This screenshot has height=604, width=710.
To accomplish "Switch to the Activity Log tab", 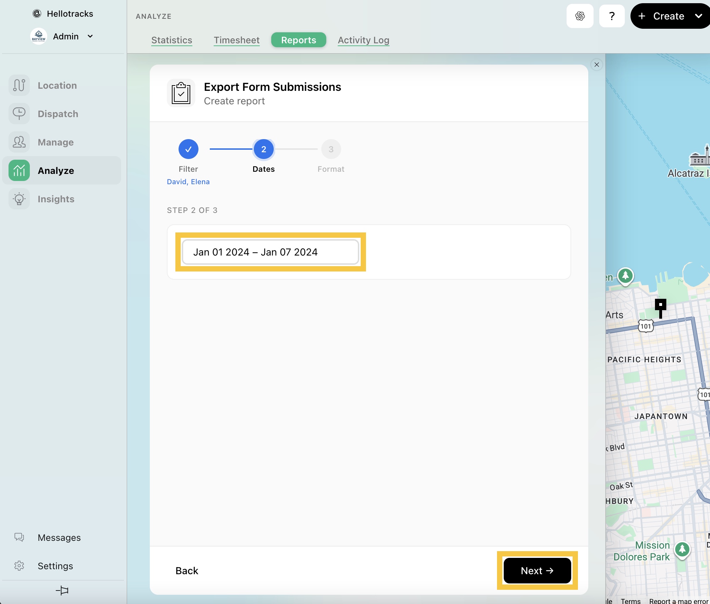I will [x=363, y=40].
